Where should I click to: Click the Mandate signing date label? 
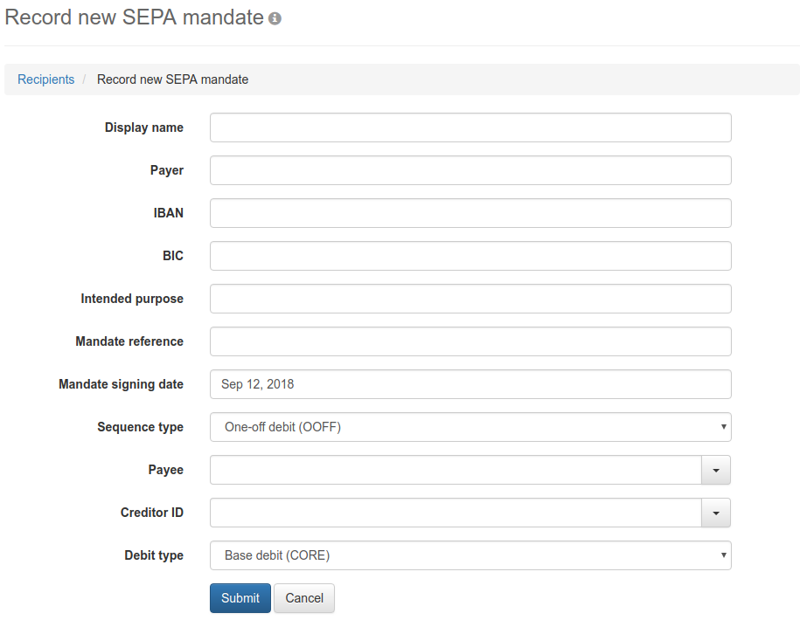tap(121, 384)
